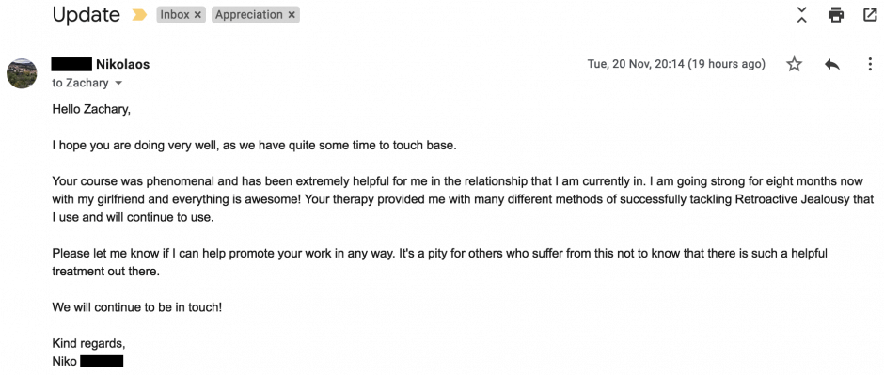Click the reply arrow icon

coord(832,64)
